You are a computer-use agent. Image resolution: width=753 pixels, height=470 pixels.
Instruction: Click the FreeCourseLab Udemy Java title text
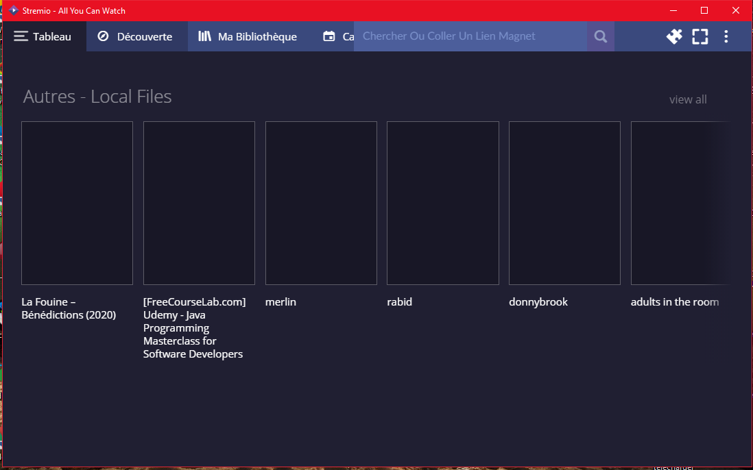[195, 328]
